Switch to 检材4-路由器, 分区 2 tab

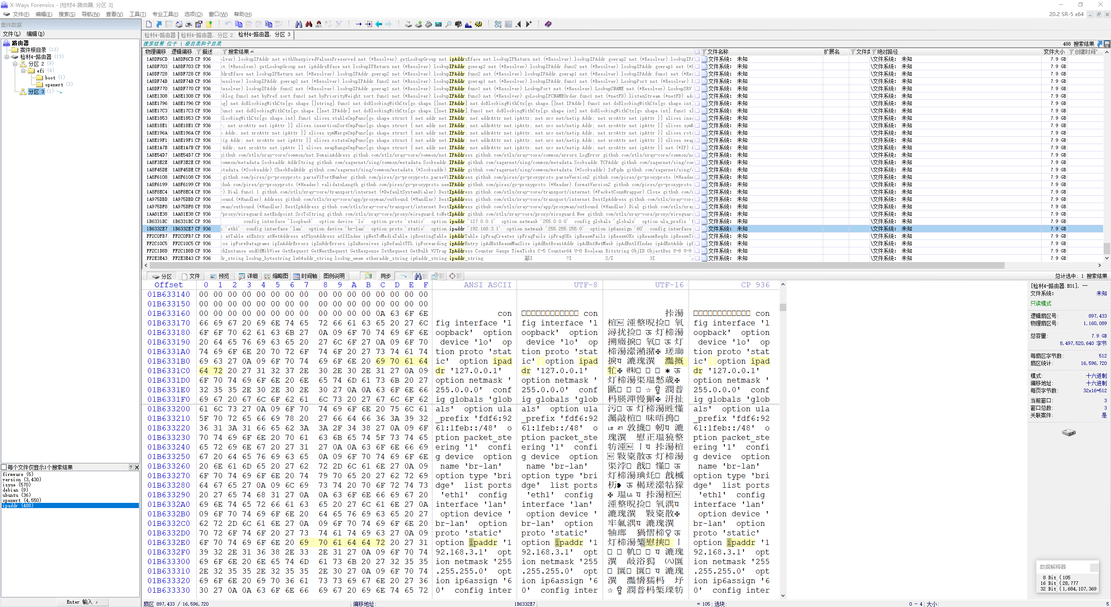tap(206, 35)
